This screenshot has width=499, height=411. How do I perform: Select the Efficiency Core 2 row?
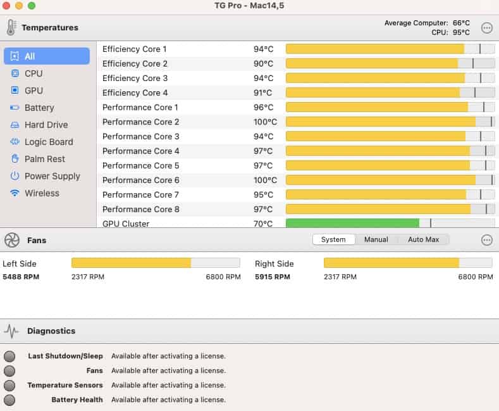click(x=297, y=64)
